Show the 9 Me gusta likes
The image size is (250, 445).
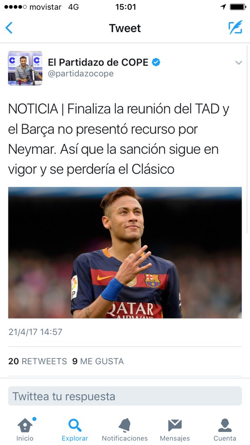(98, 361)
